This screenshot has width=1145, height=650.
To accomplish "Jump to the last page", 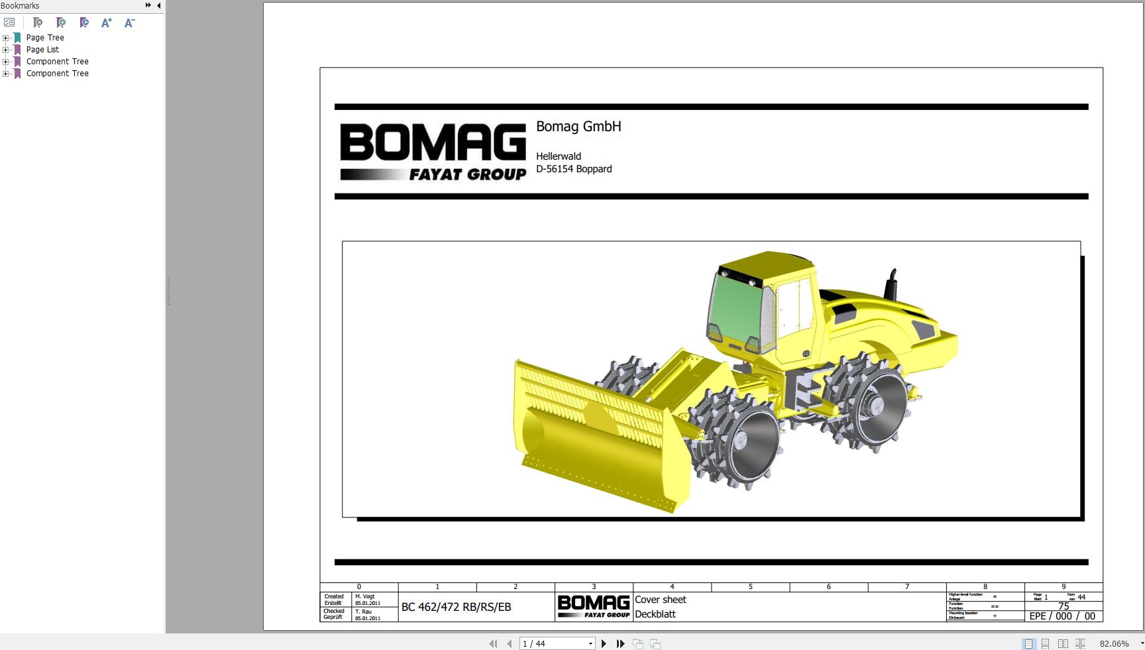I will click(x=620, y=643).
